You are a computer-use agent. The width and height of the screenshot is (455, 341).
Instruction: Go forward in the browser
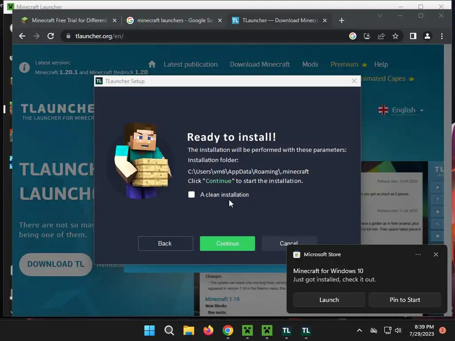(36, 36)
